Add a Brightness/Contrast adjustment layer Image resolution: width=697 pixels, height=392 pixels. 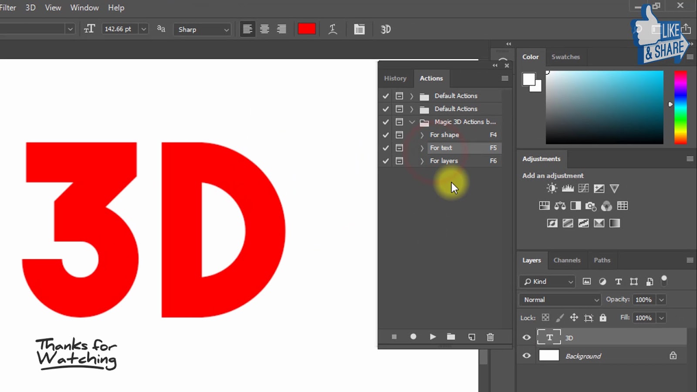[x=551, y=188]
